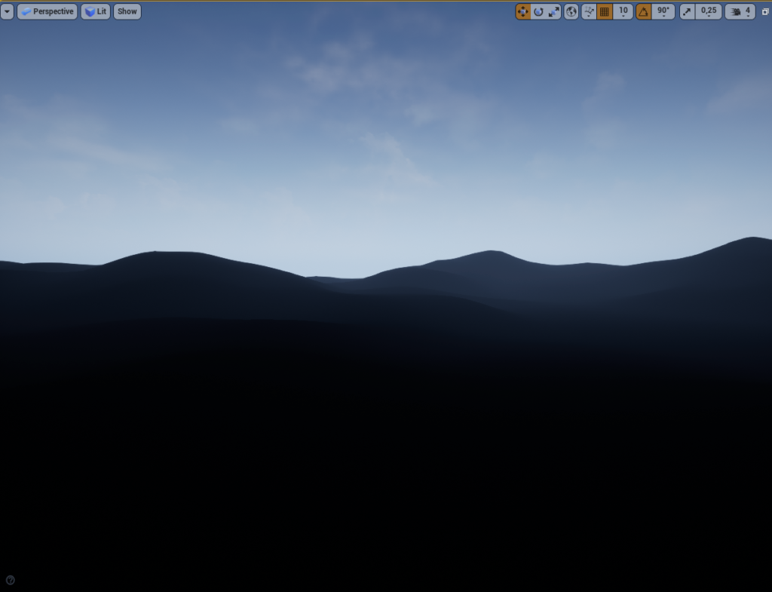This screenshot has height=592, width=772.
Task: Open the Lit view mode menu
Action: [x=96, y=11]
